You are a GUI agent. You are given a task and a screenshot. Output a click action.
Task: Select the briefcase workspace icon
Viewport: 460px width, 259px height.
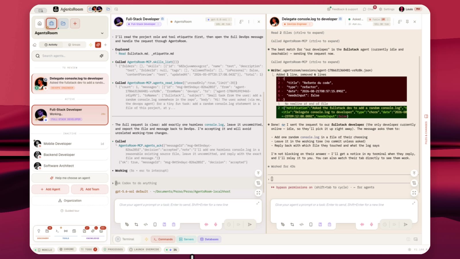51,24
